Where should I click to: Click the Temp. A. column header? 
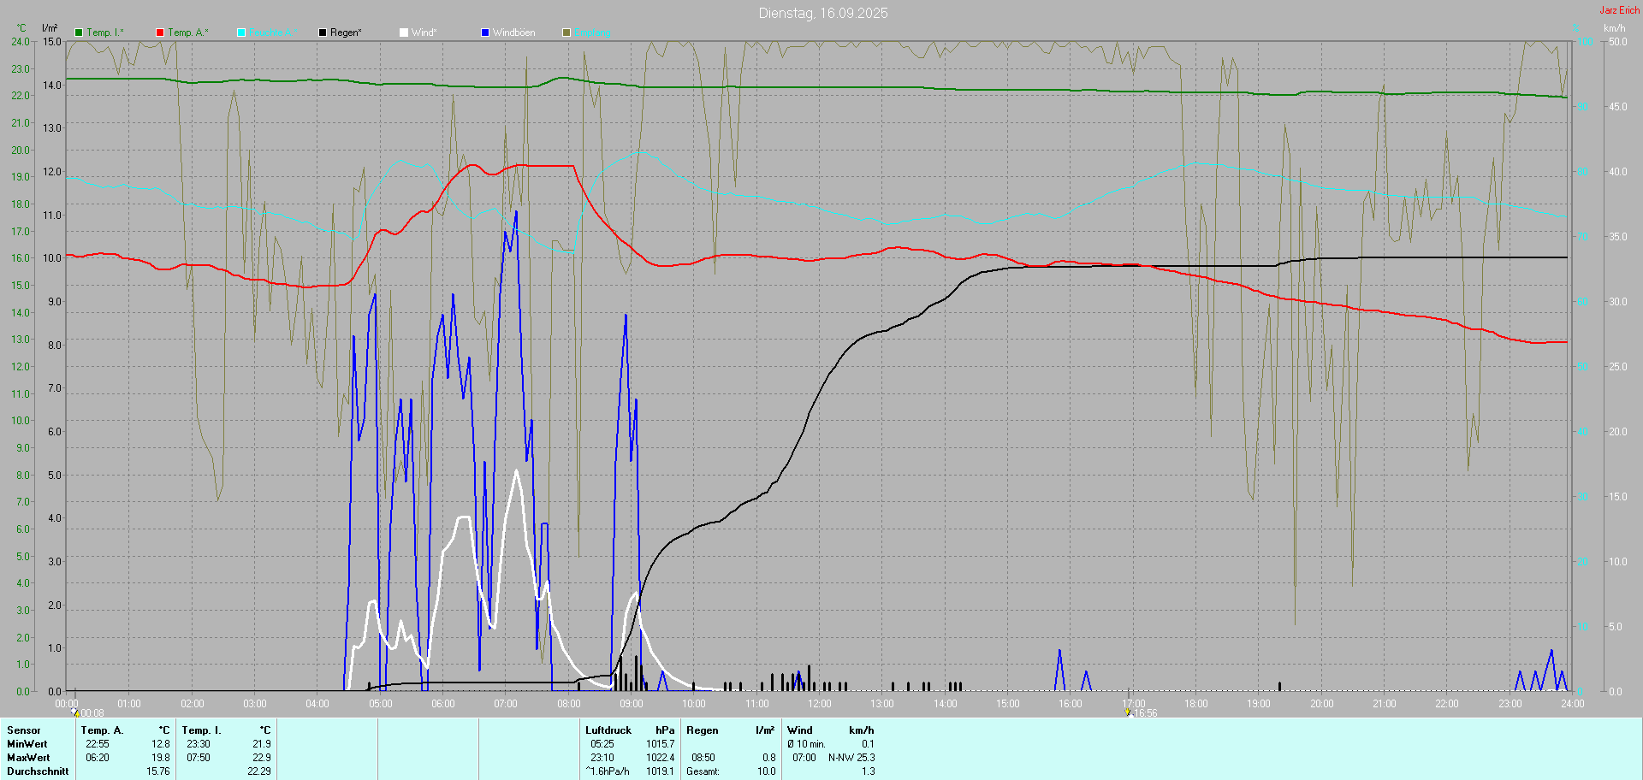click(x=102, y=730)
